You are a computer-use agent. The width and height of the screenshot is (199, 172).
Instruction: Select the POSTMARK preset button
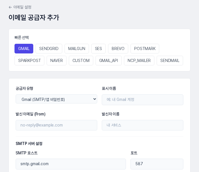point(145,49)
